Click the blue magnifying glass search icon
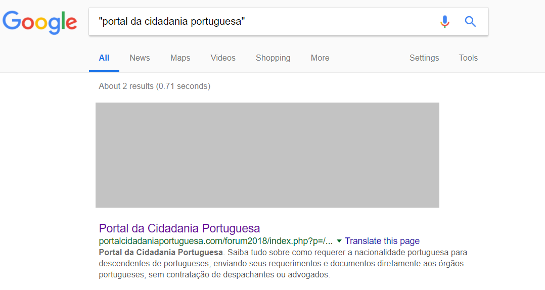The image size is (545, 290). pyautogui.click(x=470, y=22)
